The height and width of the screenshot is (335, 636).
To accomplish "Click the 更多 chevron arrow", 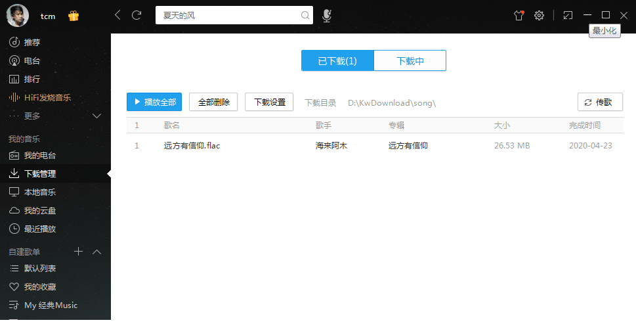I will point(97,116).
